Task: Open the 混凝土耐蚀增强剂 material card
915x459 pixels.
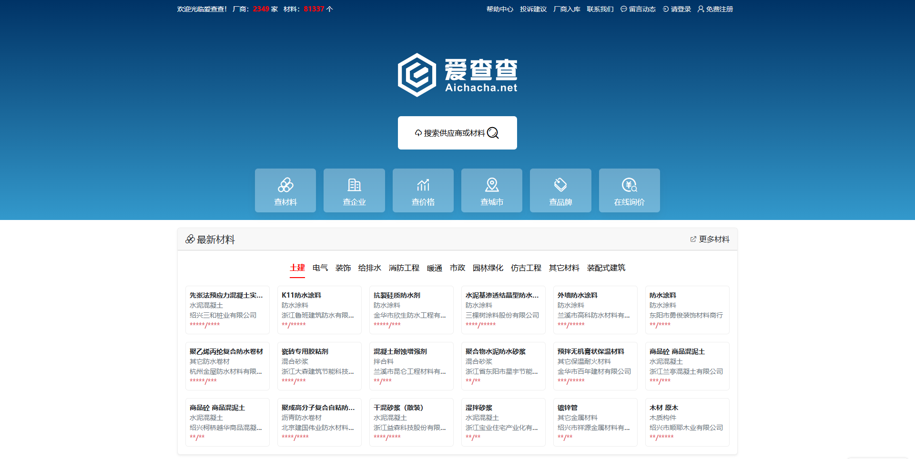Action: [x=411, y=366]
